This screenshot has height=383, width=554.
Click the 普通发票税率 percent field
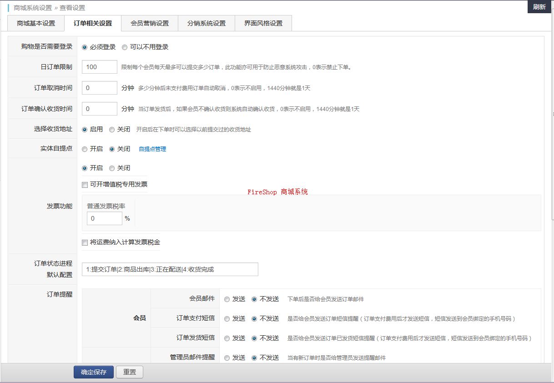(105, 218)
